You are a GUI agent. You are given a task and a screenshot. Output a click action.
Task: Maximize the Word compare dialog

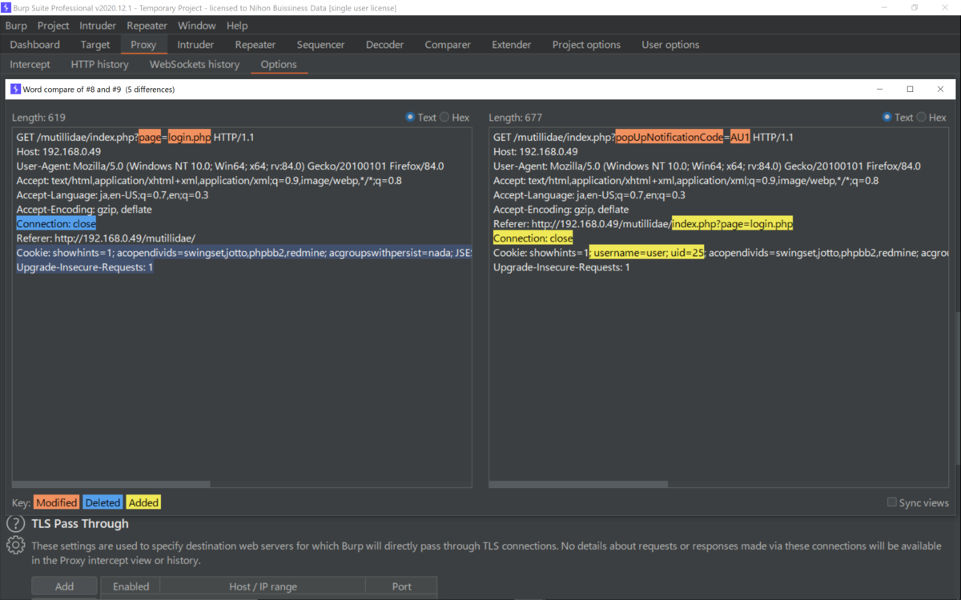point(910,89)
